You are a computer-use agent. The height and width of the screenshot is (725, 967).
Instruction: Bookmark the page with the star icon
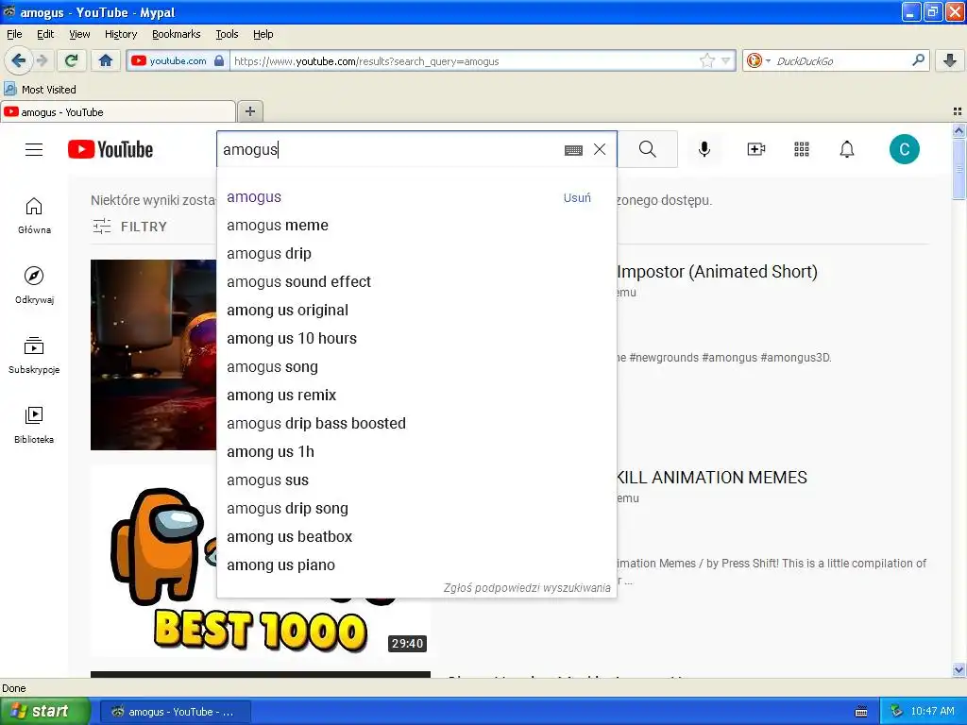pyautogui.click(x=706, y=60)
